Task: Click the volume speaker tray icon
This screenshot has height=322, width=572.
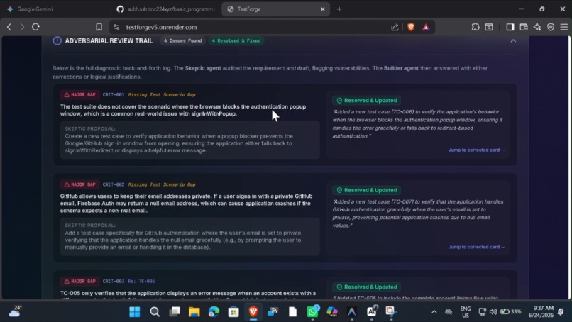Action: pos(493,311)
